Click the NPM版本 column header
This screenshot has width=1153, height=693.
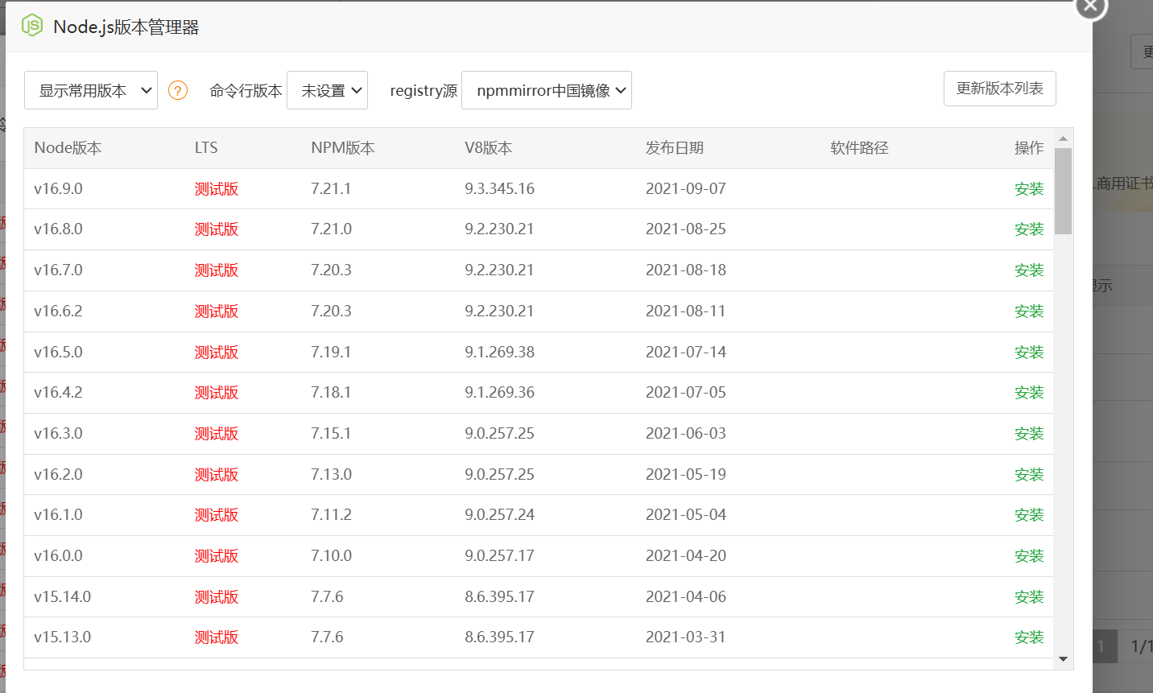pos(343,148)
